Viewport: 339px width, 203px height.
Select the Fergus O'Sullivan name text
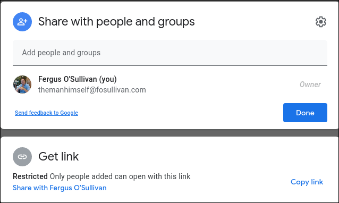click(x=67, y=79)
